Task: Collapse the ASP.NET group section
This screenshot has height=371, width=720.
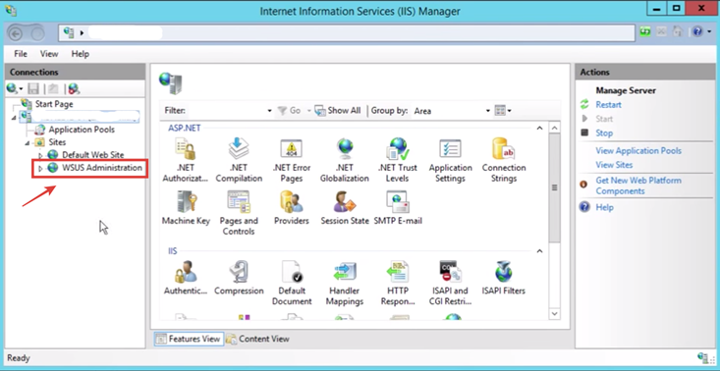Action: click(540, 129)
